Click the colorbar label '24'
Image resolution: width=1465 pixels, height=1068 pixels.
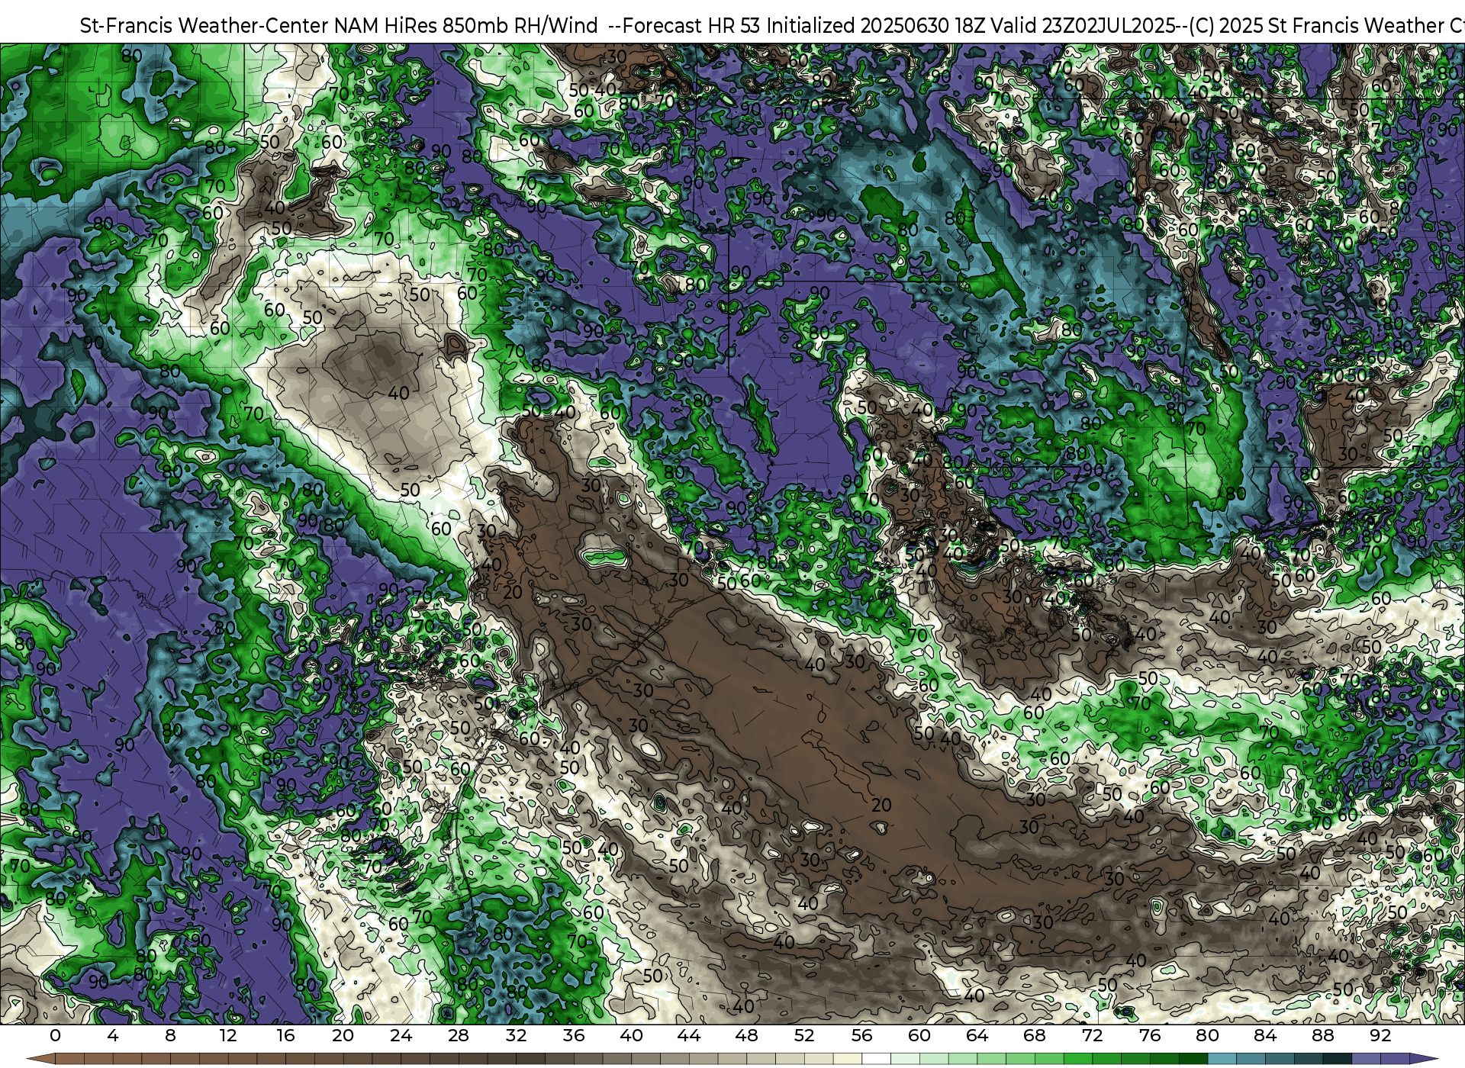[x=401, y=1035]
